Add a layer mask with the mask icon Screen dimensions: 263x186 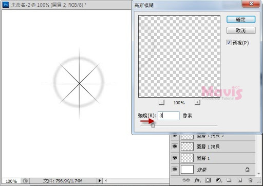pyautogui.click(x=208, y=180)
